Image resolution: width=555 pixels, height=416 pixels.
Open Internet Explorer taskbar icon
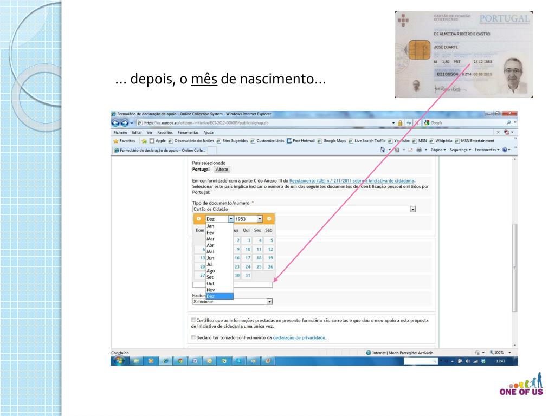click(165, 361)
